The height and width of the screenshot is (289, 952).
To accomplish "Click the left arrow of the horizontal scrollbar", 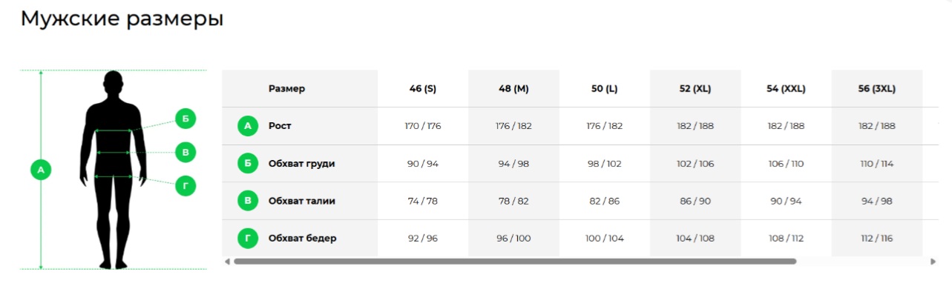I will [227, 262].
